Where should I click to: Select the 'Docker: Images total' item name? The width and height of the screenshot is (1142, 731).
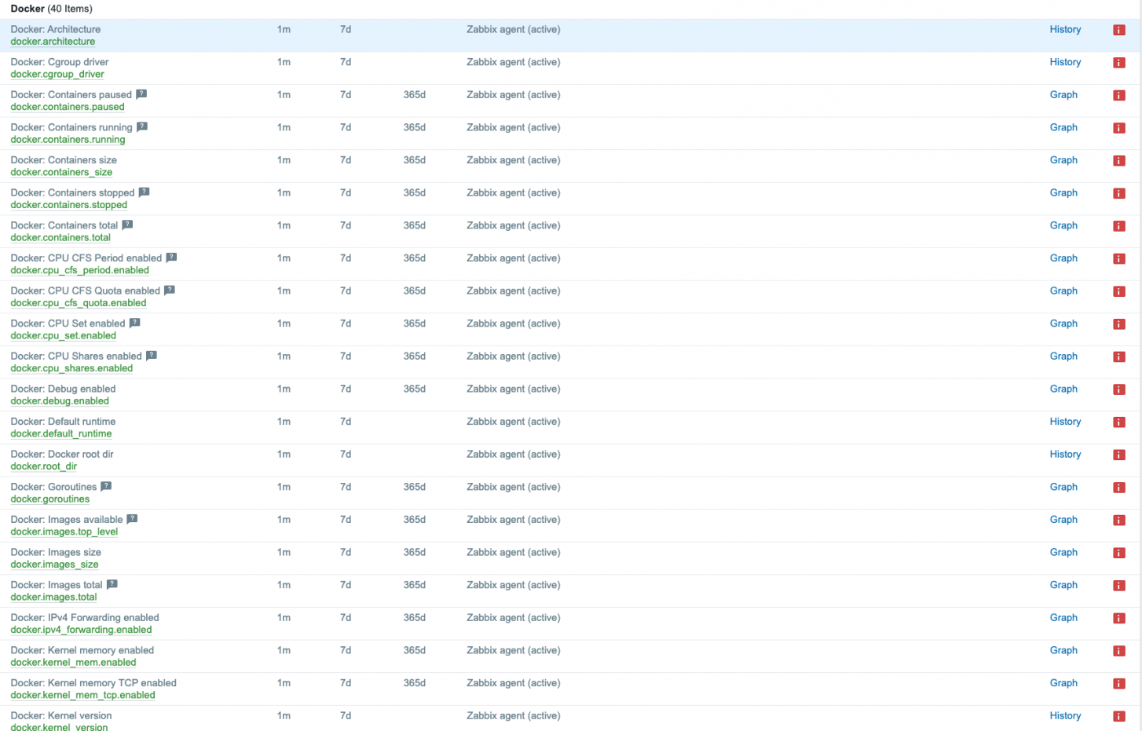(57, 585)
